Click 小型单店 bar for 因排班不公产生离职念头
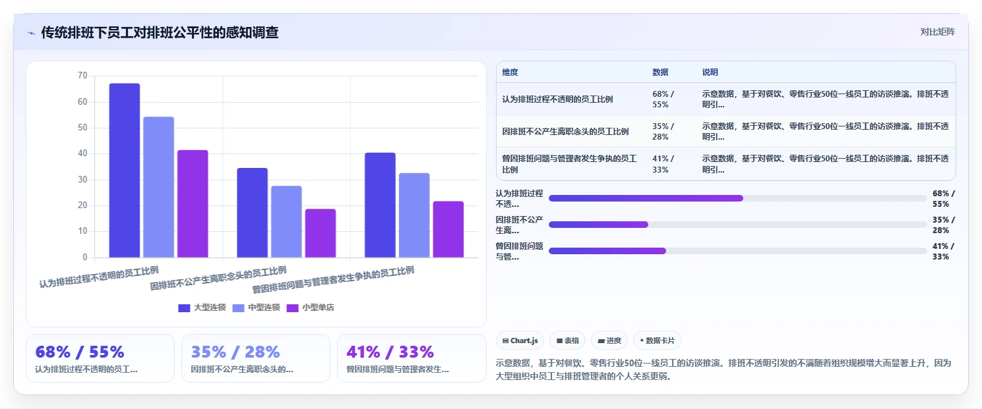982x409 pixels. point(321,233)
